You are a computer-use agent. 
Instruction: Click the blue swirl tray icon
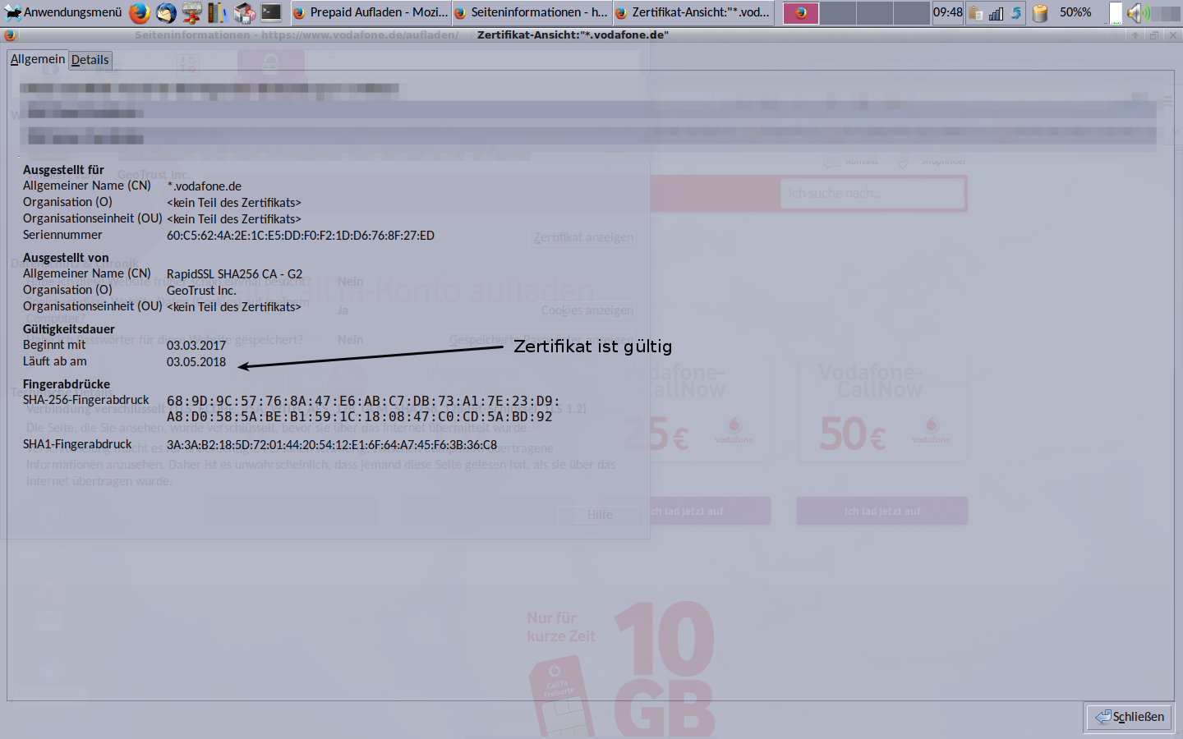[x=1016, y=12]
